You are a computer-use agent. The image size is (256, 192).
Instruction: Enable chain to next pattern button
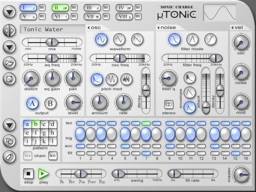point(53,156)
